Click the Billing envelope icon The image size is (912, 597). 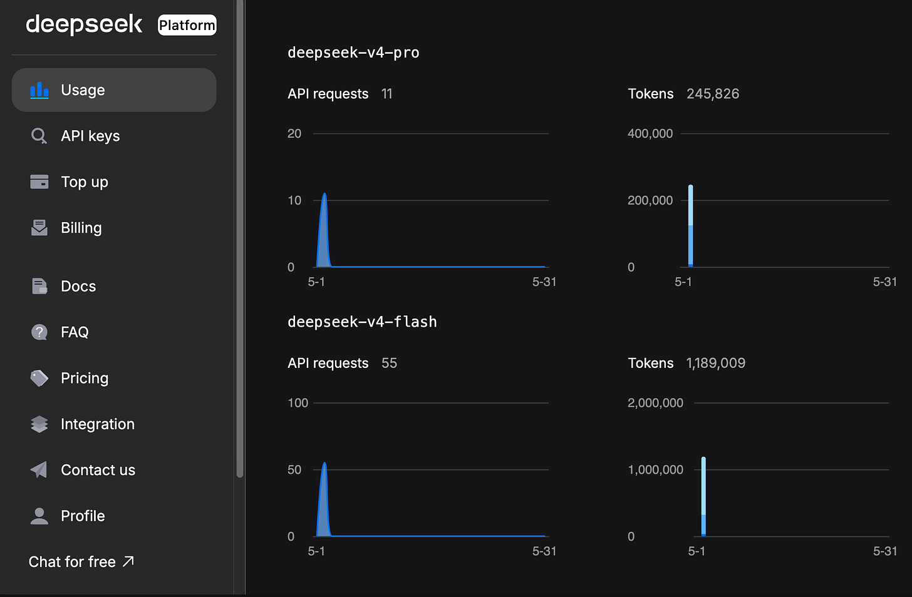pyautogui.click(x=39, y=228)
